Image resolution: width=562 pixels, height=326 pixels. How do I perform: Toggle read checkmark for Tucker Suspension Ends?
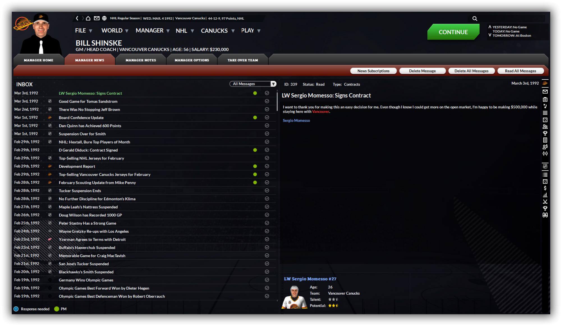(x=267, y=191)
